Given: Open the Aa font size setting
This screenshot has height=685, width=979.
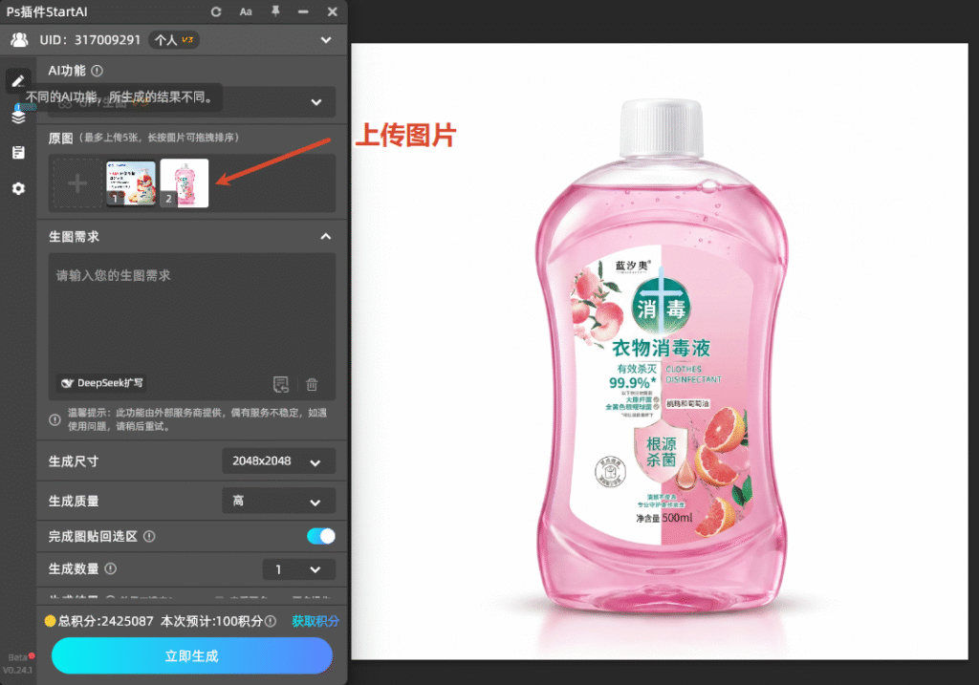Looking at the screenshot, I should 246,11.
